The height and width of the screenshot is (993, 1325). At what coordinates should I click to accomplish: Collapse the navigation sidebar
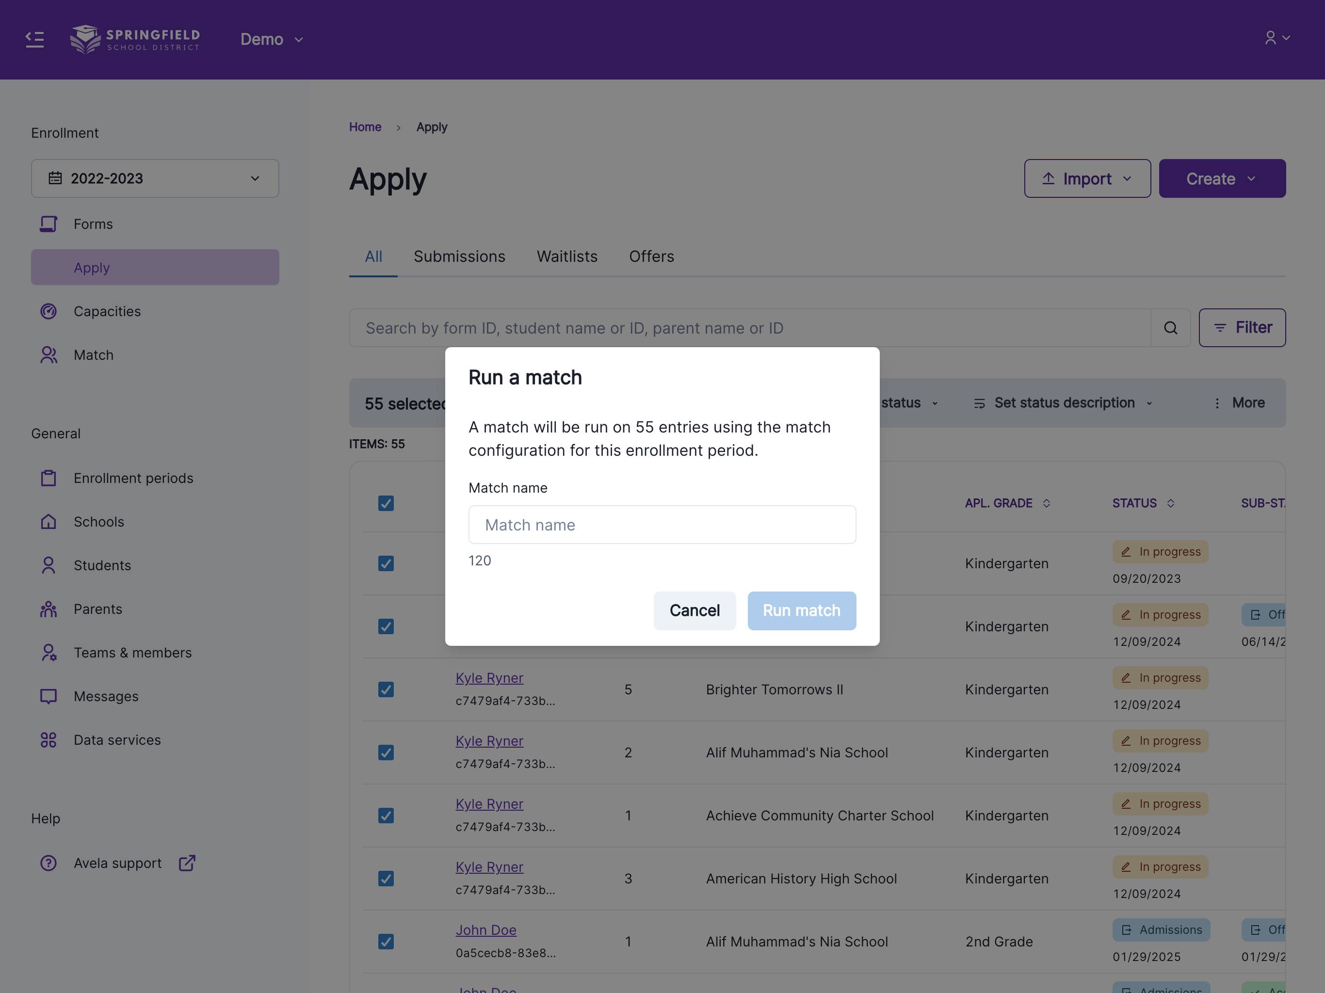(x=34, y=39)
